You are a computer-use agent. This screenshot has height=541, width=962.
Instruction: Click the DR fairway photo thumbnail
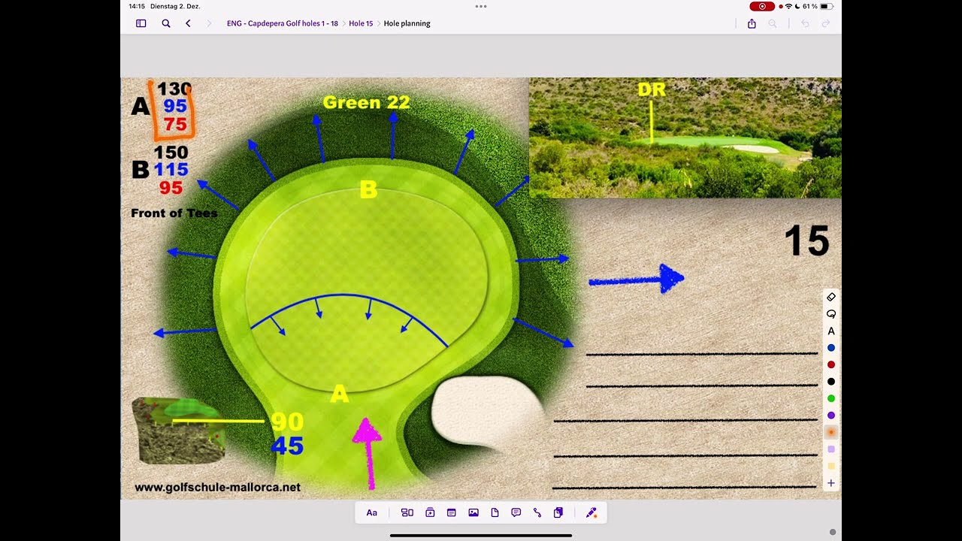coord(685,138)
